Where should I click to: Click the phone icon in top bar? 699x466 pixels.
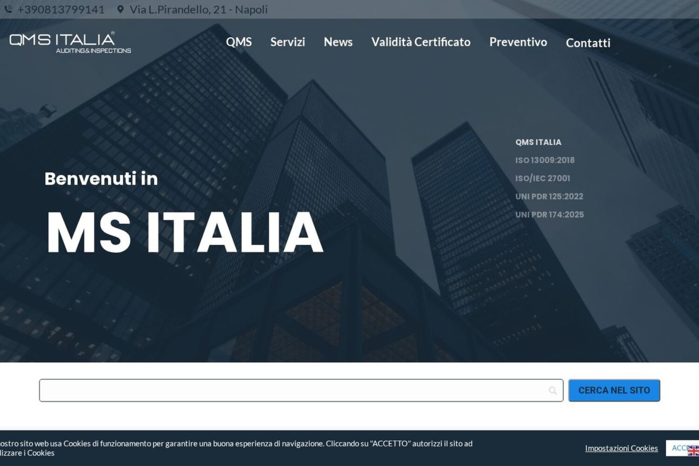pos(8,9)
